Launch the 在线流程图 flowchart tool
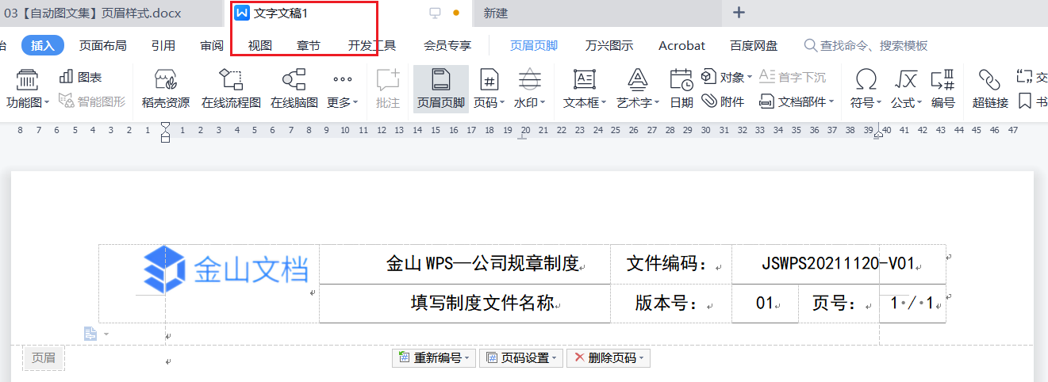Screen dimensions: 1048x382 pyautogui.click(x=231, y=88)
